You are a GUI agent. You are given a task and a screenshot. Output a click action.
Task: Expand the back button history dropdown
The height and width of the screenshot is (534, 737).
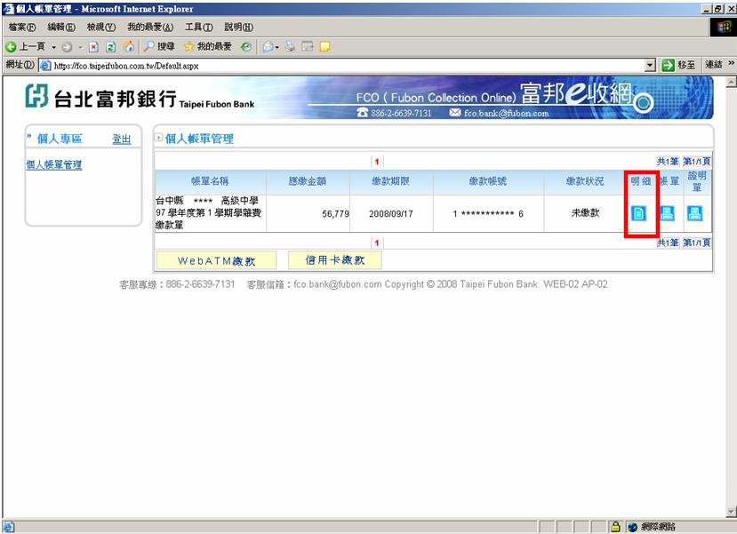tap(53, 46)
